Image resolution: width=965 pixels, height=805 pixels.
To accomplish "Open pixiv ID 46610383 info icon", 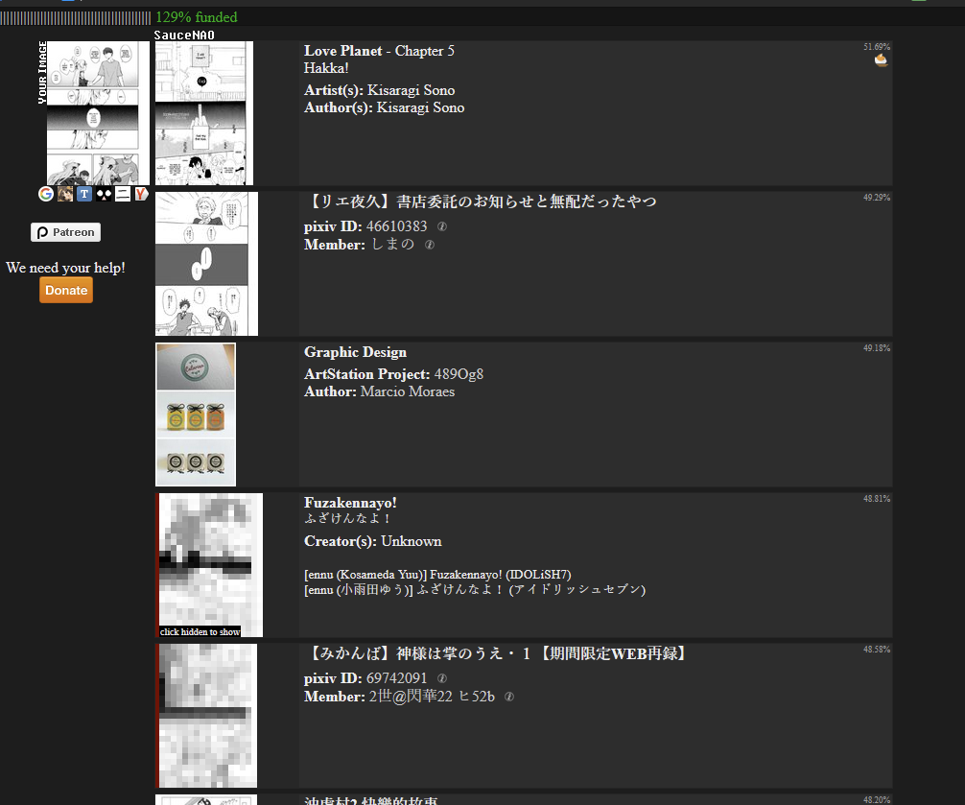I will 442,226.
